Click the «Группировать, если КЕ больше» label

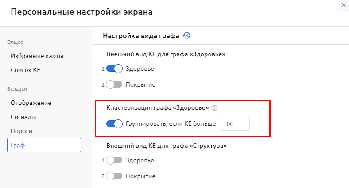[x=171, y=124]
